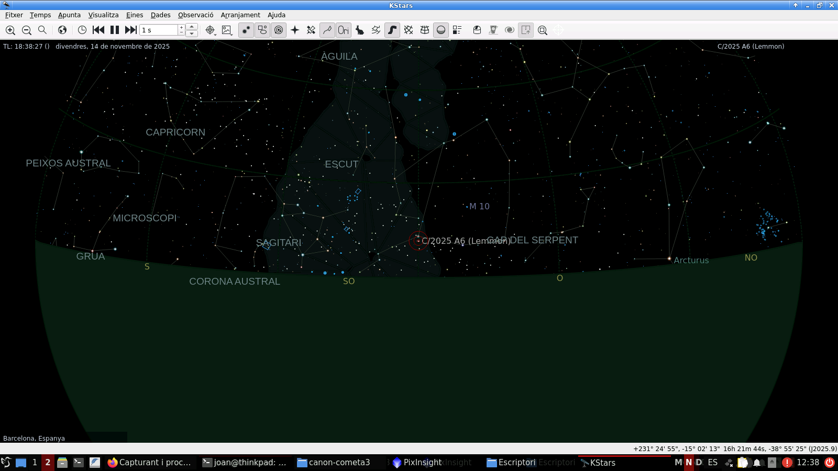Pause the simulation clock

[x=115, y=30]
